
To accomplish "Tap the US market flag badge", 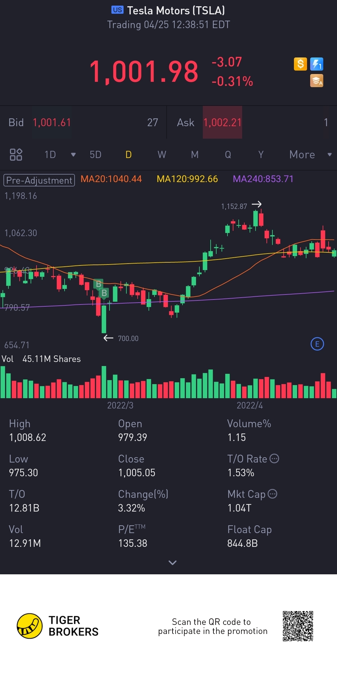I will pos(117,10).
